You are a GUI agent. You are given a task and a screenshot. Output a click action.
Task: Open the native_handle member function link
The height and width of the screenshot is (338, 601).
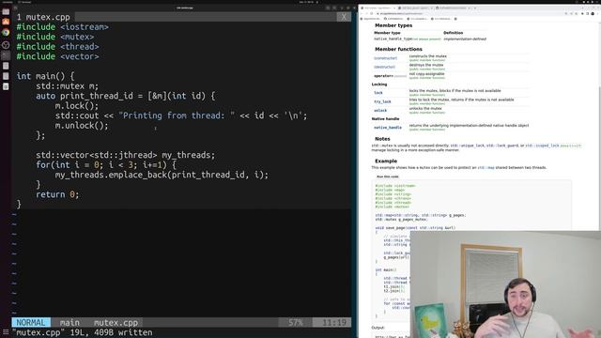[388, 128]
